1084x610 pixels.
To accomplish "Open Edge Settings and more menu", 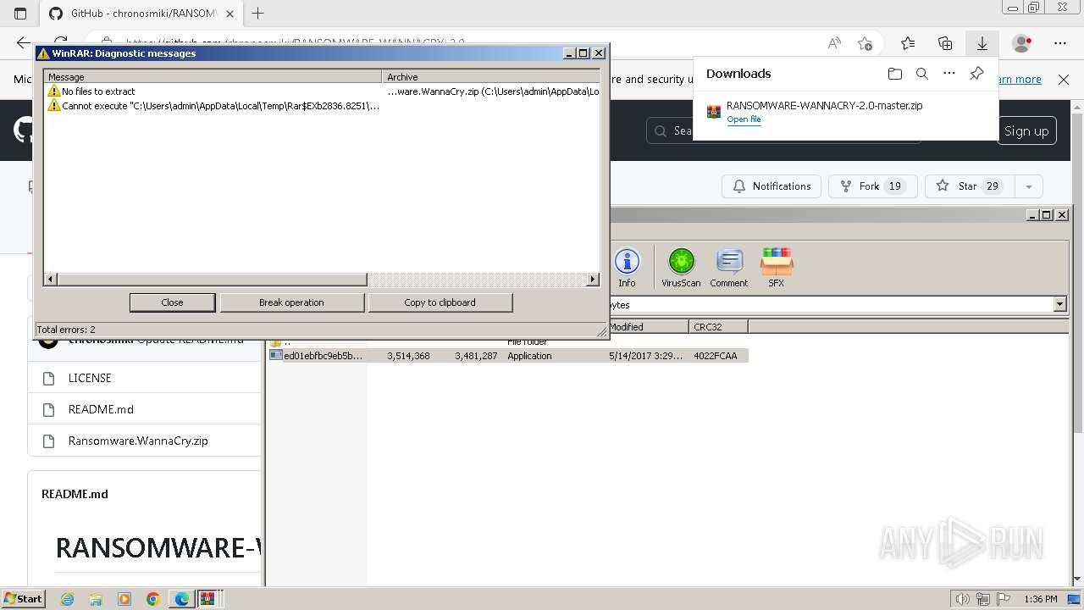I will (x=1060, y=43).
